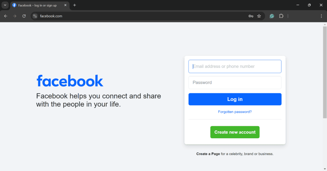Click the Create new account button

click(x=235, y=132)
